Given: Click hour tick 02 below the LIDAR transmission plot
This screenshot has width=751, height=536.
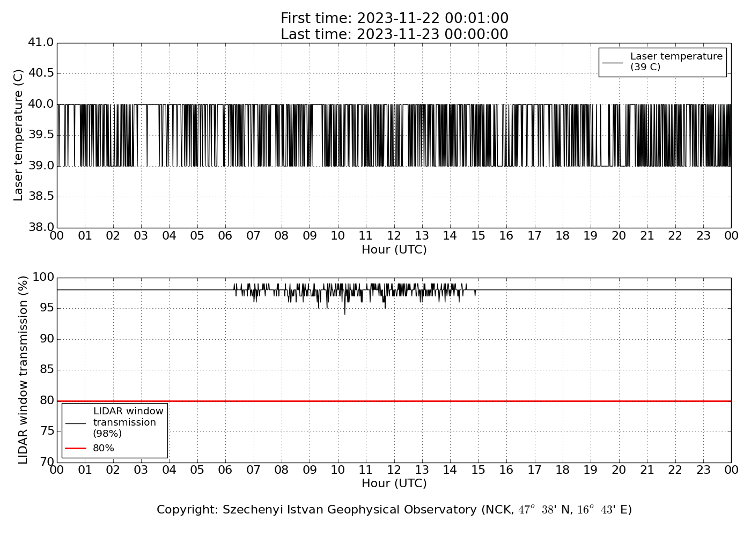Looking at the screenshot, I should tap(113, 470).
